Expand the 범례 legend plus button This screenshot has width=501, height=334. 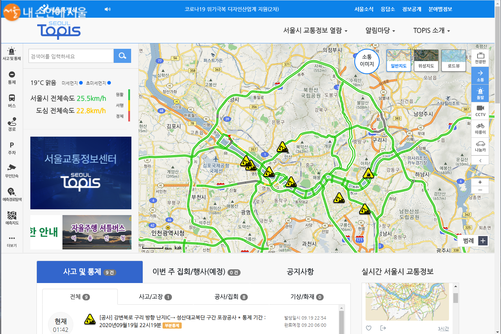click(x=483, y=241)
